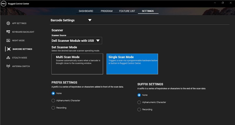Viewport: 235px width, 125px height.
Task: Click the Keyboard Backlight icon
Action: (x=8, y=32)
